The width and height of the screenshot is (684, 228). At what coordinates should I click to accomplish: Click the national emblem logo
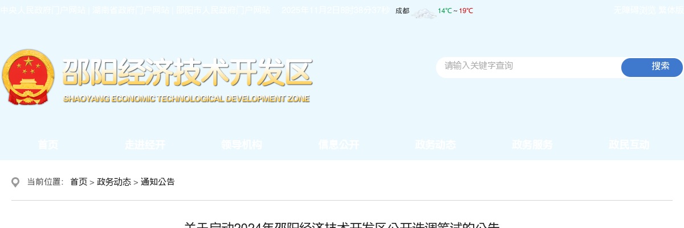click(x=28, y=77)
